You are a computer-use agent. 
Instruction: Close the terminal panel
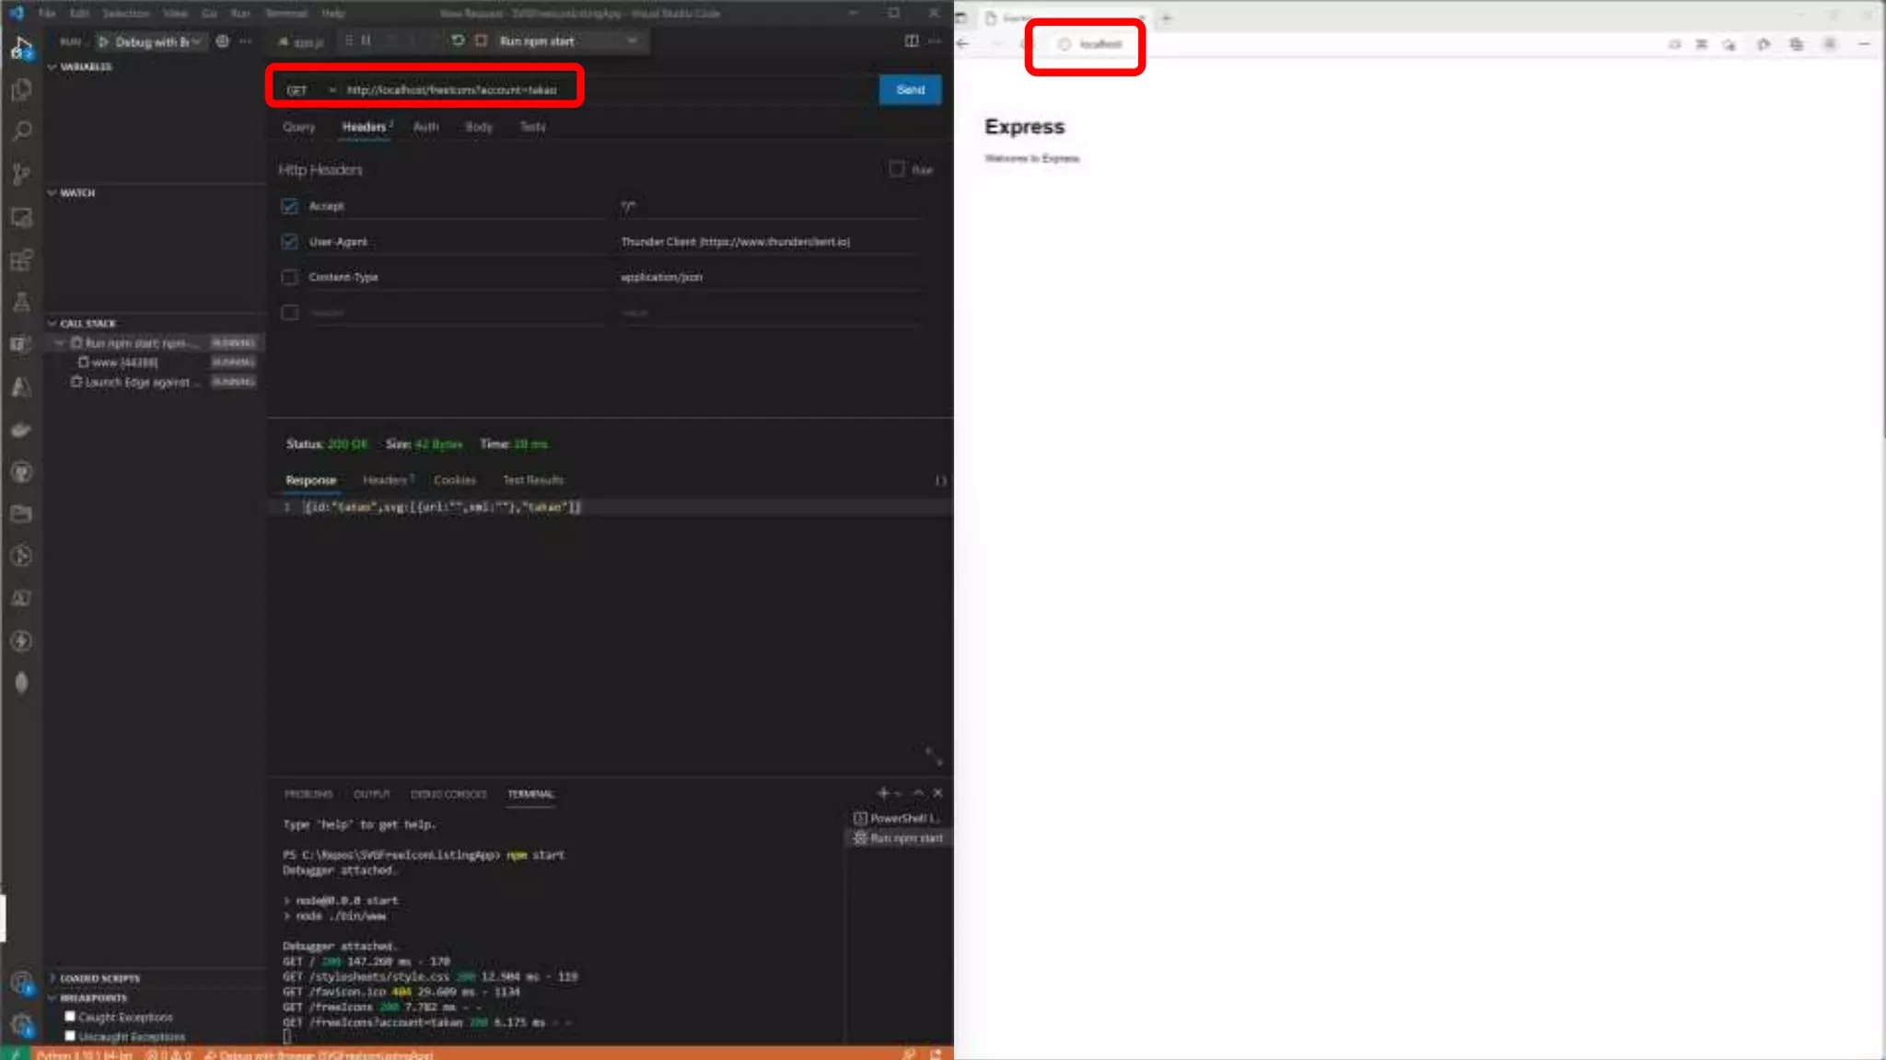coord(937,793)
